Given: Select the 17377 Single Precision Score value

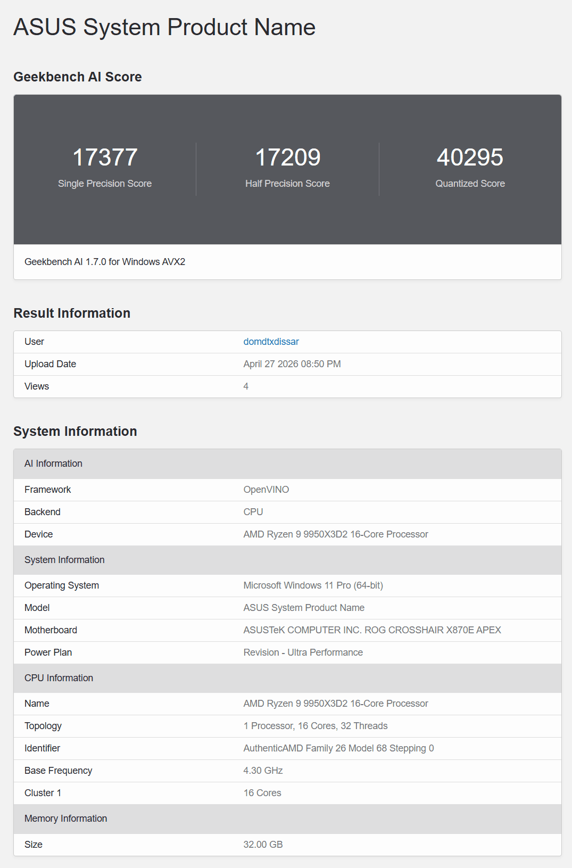Looking at the screenshot, I should click(105, 158).
